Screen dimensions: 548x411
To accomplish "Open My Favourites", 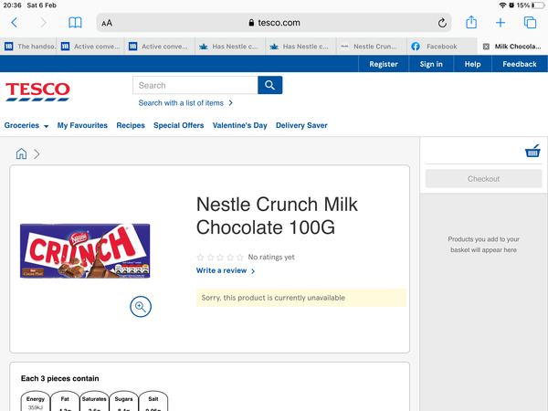I will pyautogui.click(x=82, y=125).
